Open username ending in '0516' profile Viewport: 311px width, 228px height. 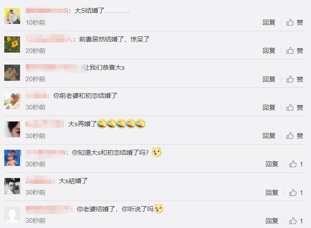(45, 153)
